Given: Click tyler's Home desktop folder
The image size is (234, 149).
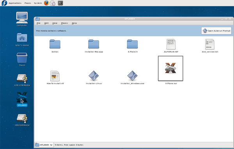Looking at the screenshot, I should pos(22,37).
